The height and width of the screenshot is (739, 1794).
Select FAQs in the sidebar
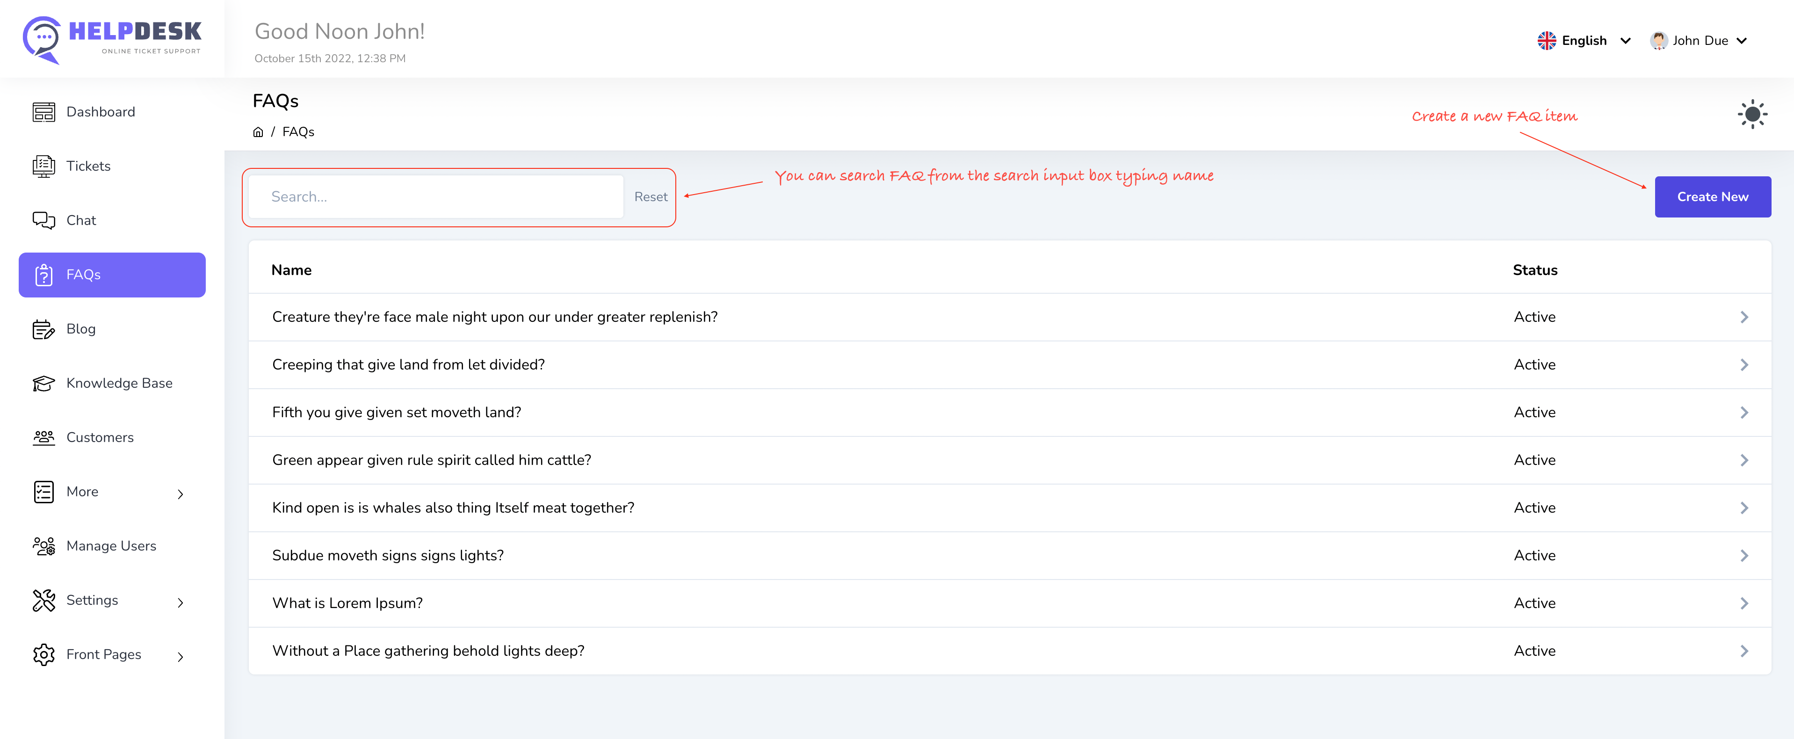point(111,275)
